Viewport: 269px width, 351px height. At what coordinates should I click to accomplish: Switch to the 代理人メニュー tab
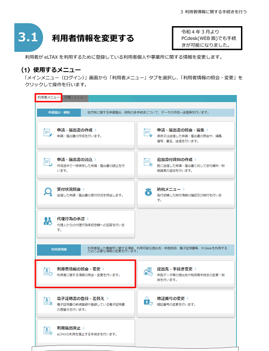[75, 98]
